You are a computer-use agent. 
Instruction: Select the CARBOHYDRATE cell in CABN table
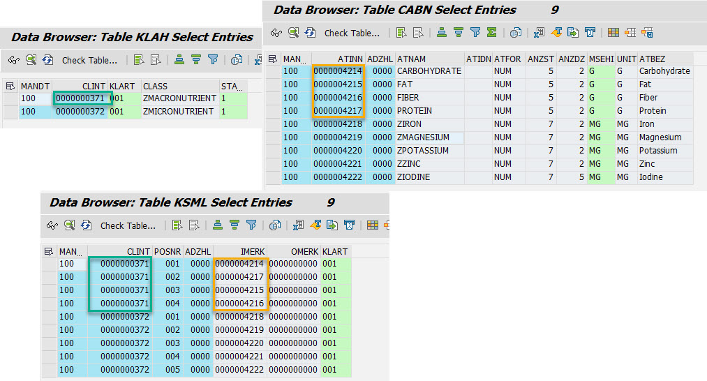(430, 71)
